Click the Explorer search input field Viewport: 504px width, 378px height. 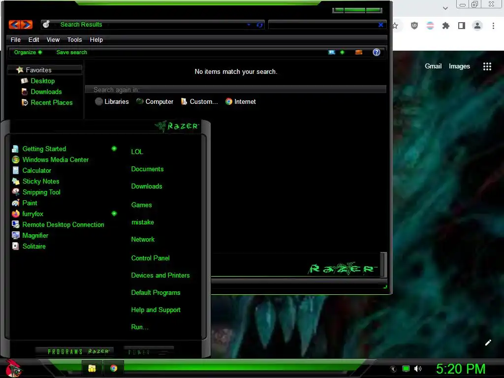pos(323,25)
